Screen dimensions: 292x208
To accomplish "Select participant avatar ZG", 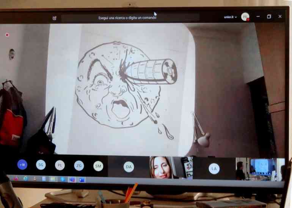I will tap(79, 166).
